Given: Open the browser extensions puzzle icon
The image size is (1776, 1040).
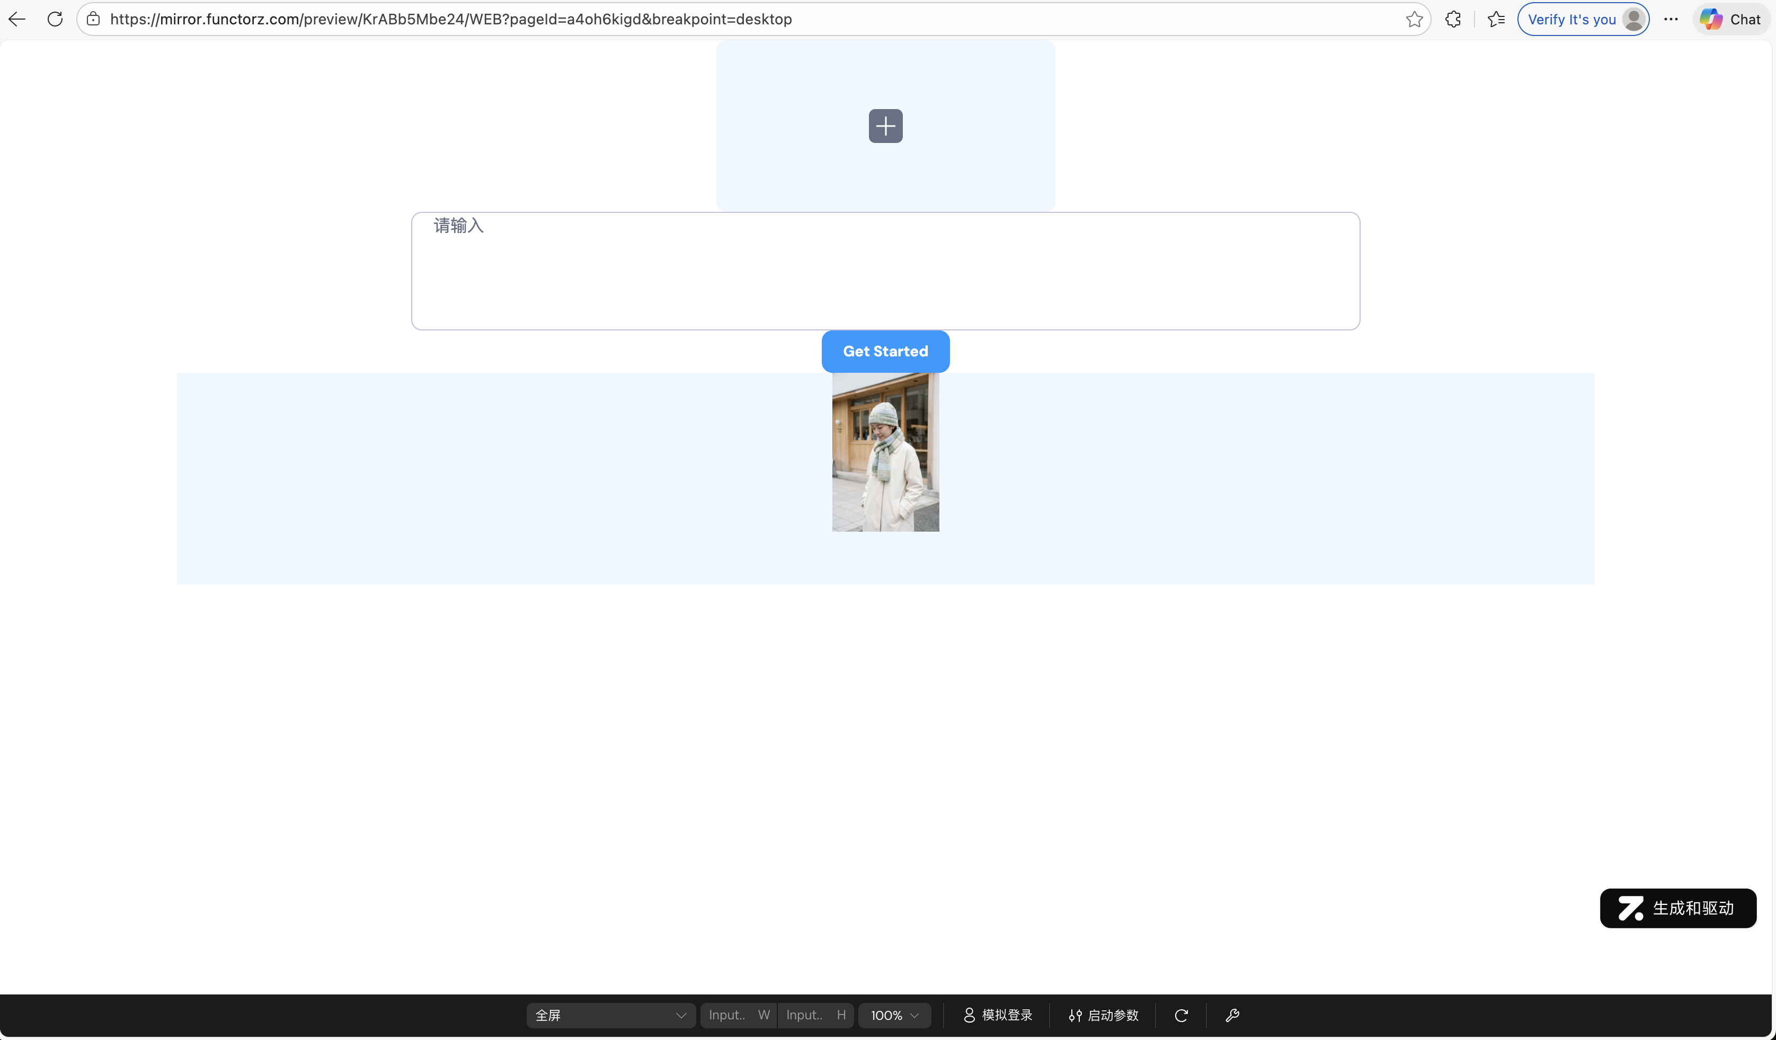Looking at the screenshot, I should (1452, 19).
